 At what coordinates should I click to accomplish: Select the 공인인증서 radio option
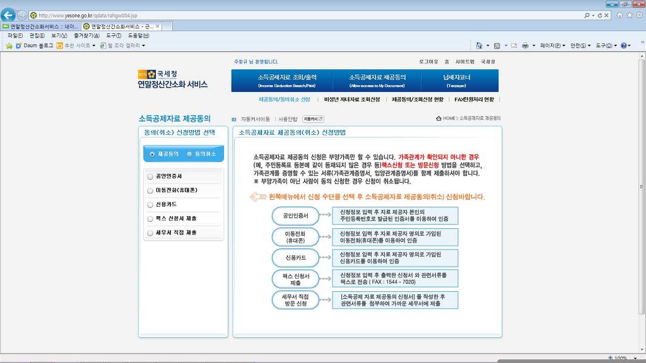point(150,176)
